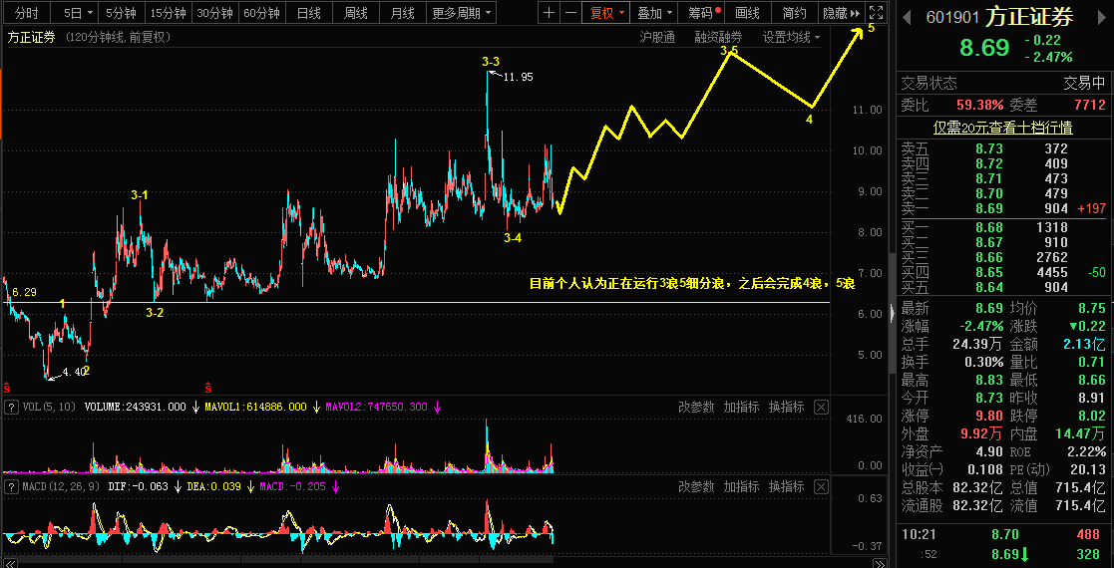Click the 画线 drawing tools button
Image resolution: width=1114 pixels, height=568 pixels.
(747, 13)
